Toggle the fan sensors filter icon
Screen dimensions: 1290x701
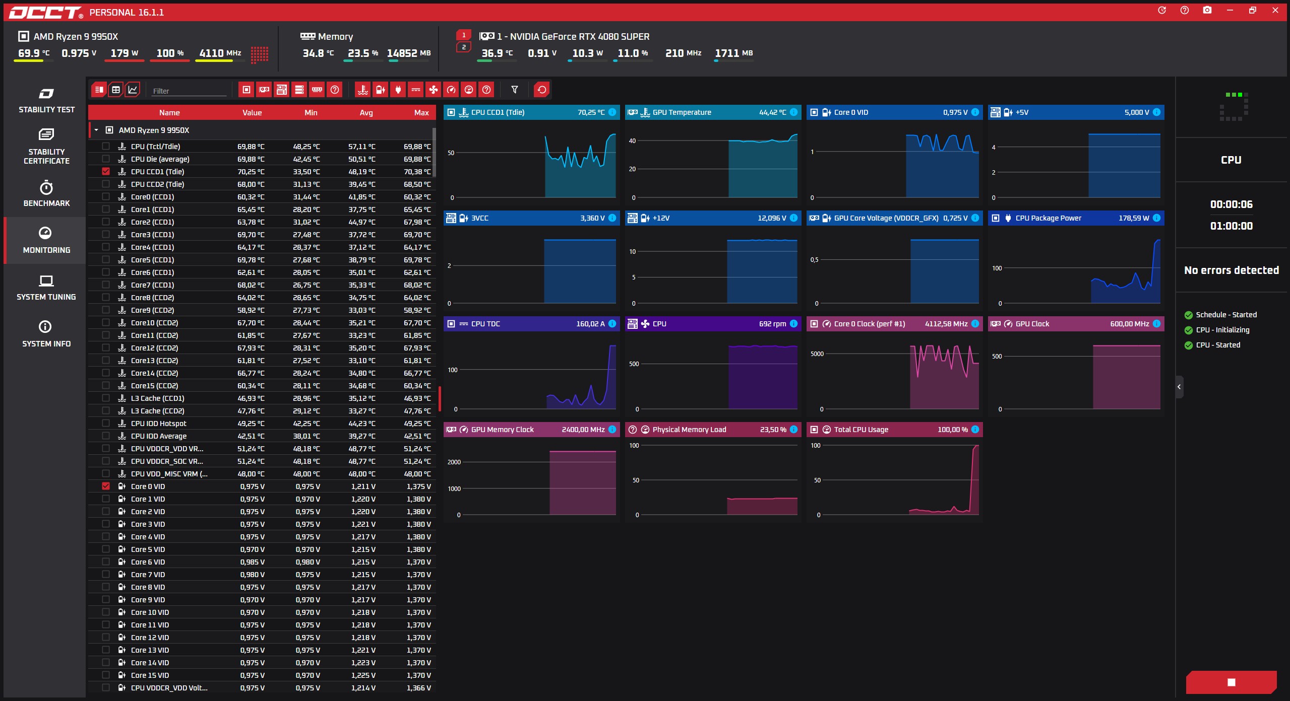[x=433, y=90]
